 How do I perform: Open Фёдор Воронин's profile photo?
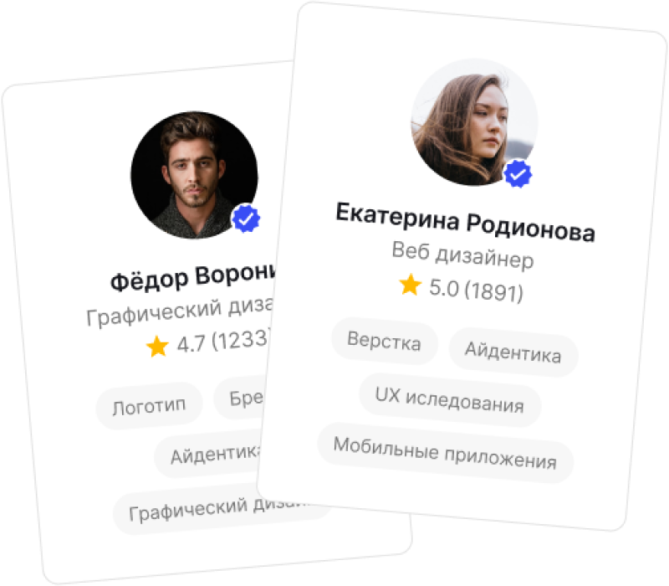(194, 175)
